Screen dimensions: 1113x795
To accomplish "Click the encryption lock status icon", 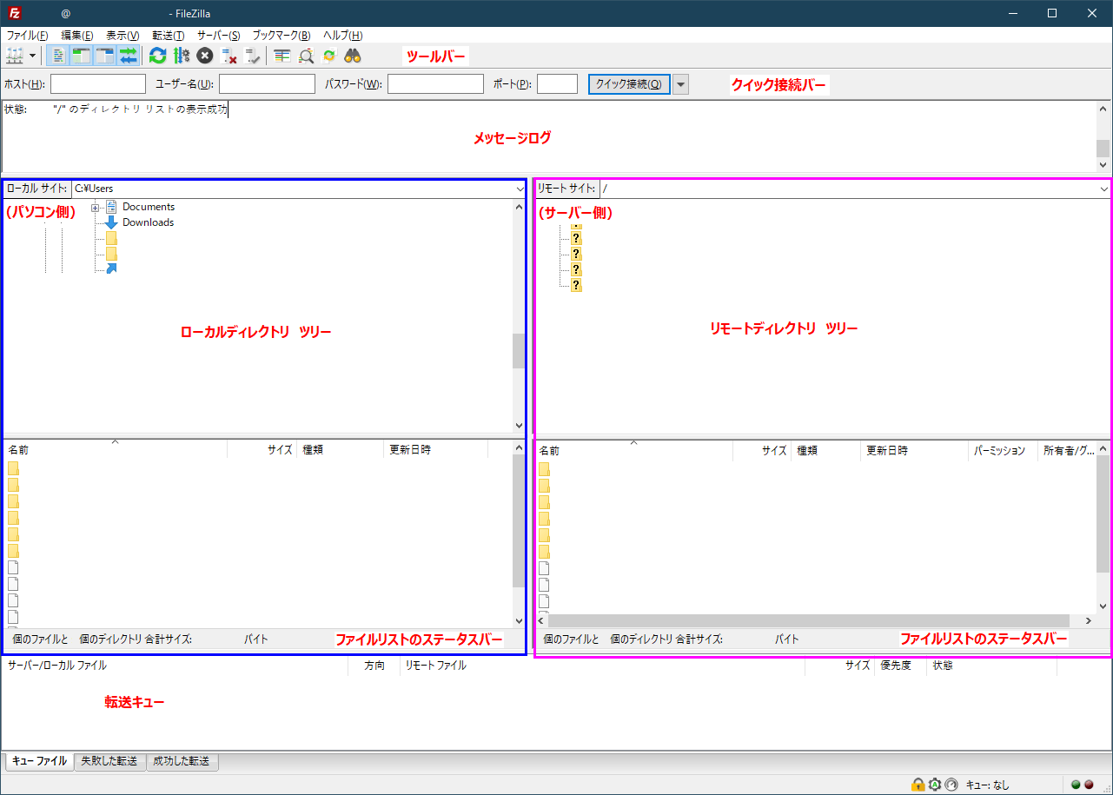I will point(918,785).
